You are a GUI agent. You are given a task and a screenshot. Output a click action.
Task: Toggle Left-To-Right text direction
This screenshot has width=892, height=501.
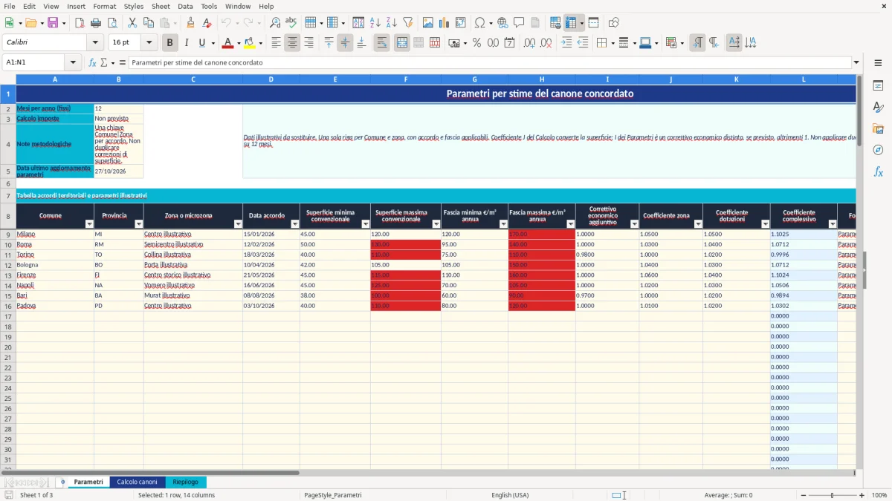pos(697,43)
